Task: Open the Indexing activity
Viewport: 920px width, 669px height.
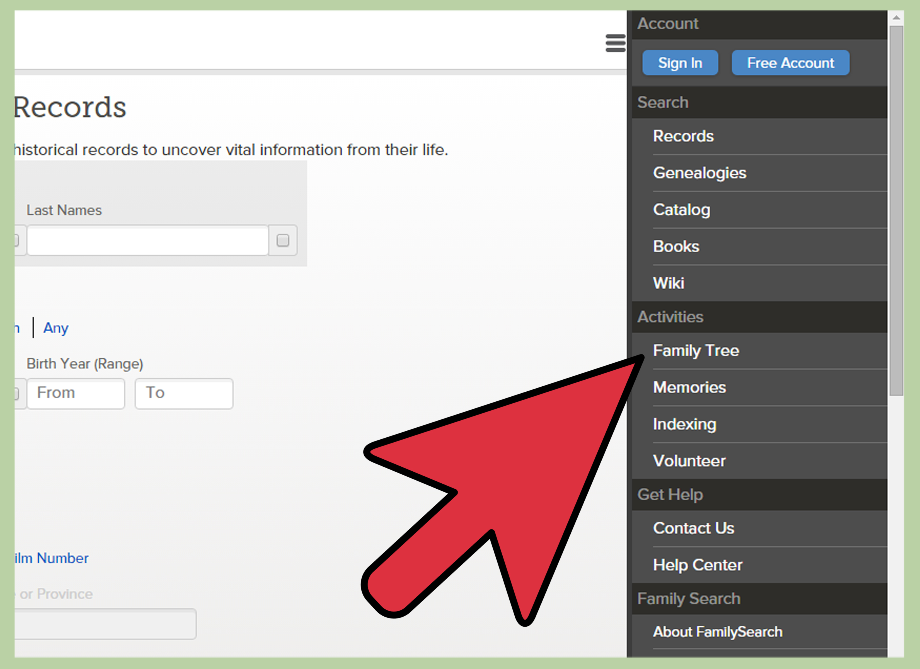Action: [x=684, y=424]
